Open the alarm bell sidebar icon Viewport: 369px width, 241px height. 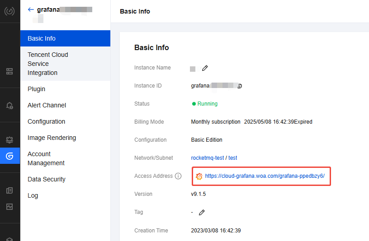(x=9, y=106)
